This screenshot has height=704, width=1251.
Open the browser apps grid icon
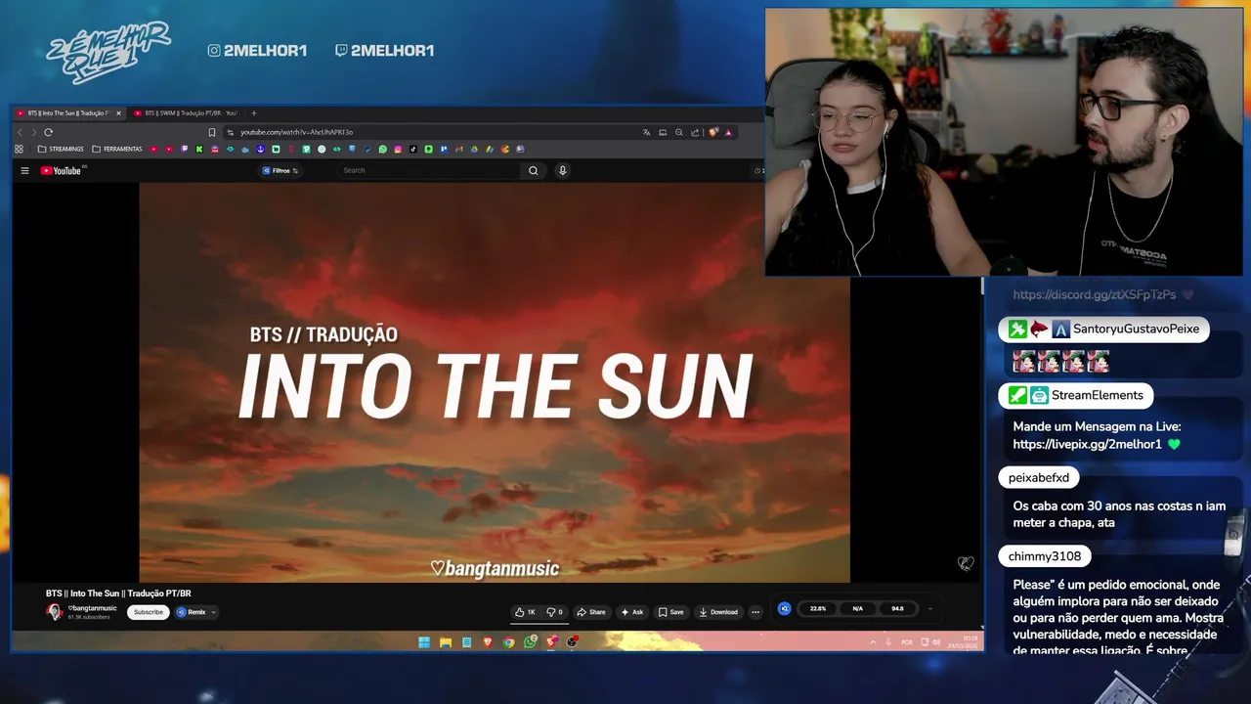[x=19, y=149]
